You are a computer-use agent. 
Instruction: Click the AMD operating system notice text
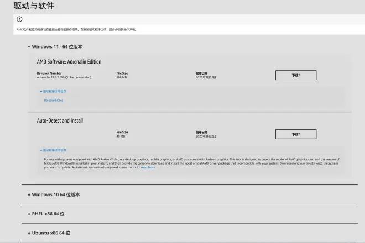pos(76,29)
